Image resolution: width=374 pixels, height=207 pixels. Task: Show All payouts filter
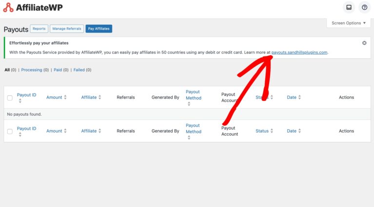pyautogui.click(x=7, y=70)
